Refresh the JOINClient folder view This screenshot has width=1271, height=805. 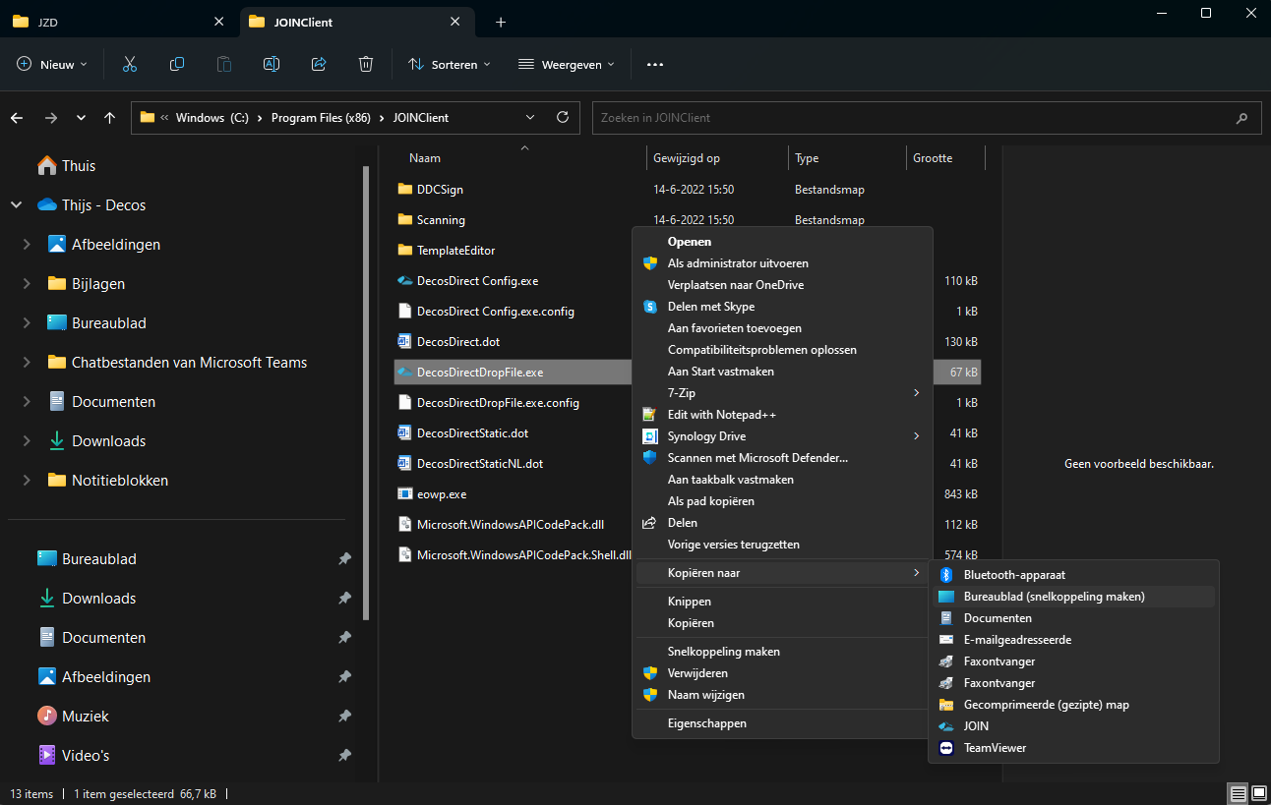pos(563,117)
